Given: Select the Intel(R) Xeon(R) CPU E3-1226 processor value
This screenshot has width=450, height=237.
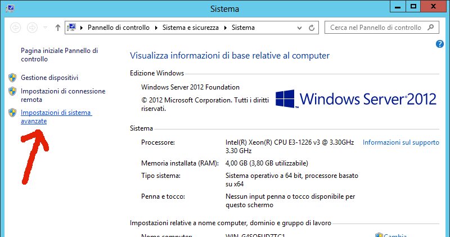Looking at the screenshot, I should pyautogui.click(x=290, y=146).
